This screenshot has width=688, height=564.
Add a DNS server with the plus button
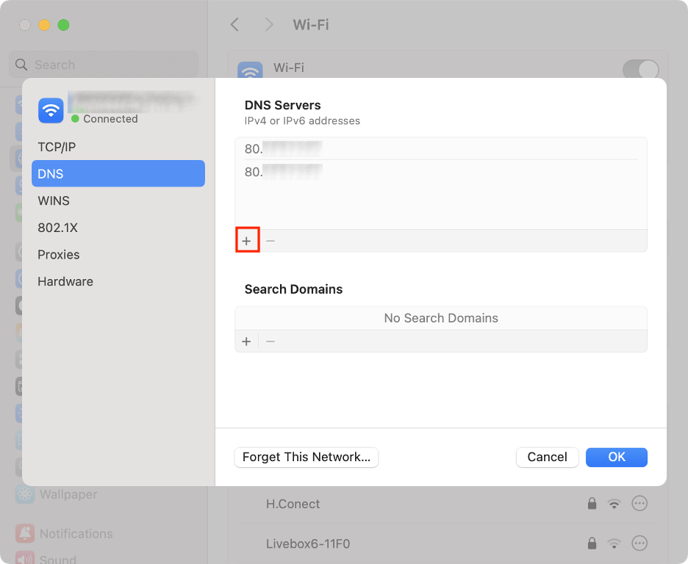[x=246, y=239]
